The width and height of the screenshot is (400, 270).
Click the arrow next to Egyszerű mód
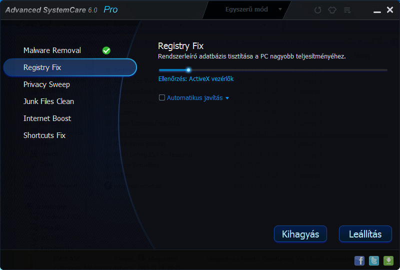(x=280, y=9)
